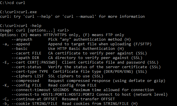
Task: Click the '--ciphers LIST' option
Action: coord(28,76)
